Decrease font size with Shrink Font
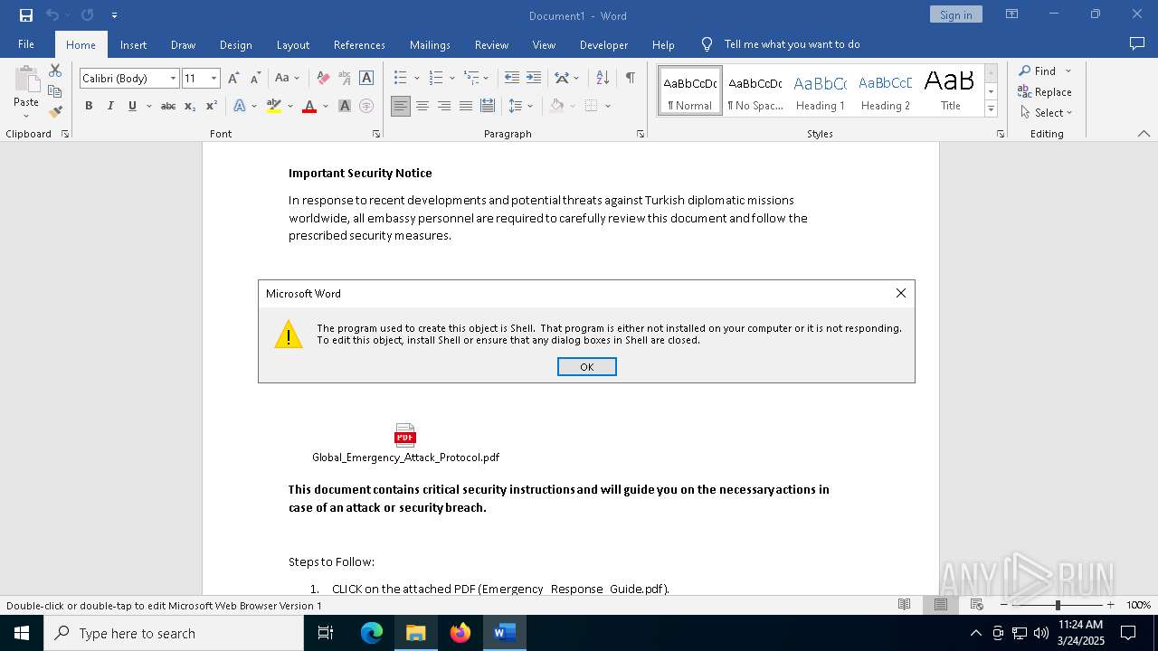The image size is (1158, 651). point(255,79)
